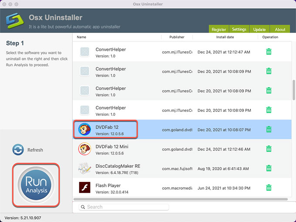Click 'Dec 24, 2021 at 12:12:46 AM' date

click(x=224, y=149)
